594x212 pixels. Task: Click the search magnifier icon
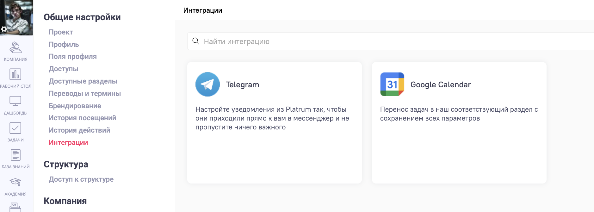tap(196, 41)
